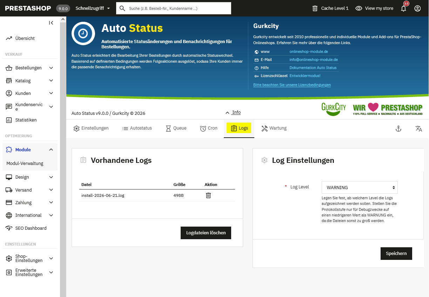Expand Versand menu chevron
Image resolution: width=429 pixels, height=297 pixels.
tap(51, 190)
